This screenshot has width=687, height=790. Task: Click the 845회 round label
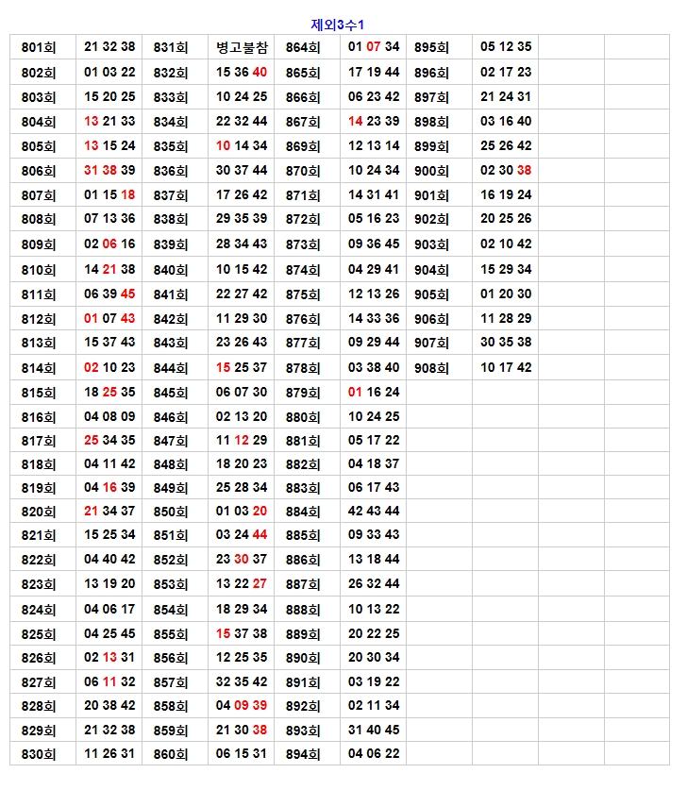(x=171, y=393)
